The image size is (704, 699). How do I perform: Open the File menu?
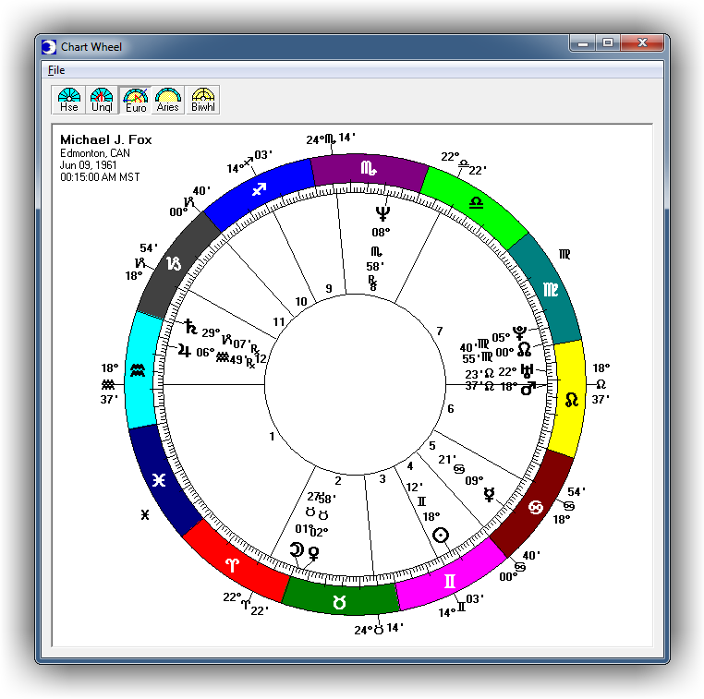coord(56,70)
